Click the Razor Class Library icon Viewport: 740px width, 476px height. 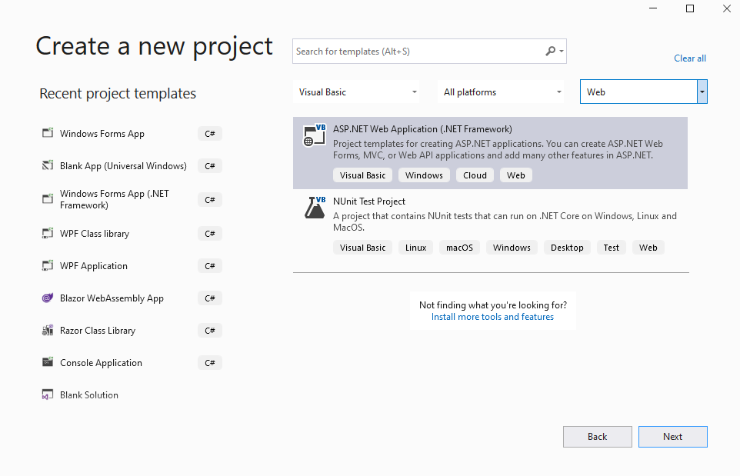coord(48,330)
